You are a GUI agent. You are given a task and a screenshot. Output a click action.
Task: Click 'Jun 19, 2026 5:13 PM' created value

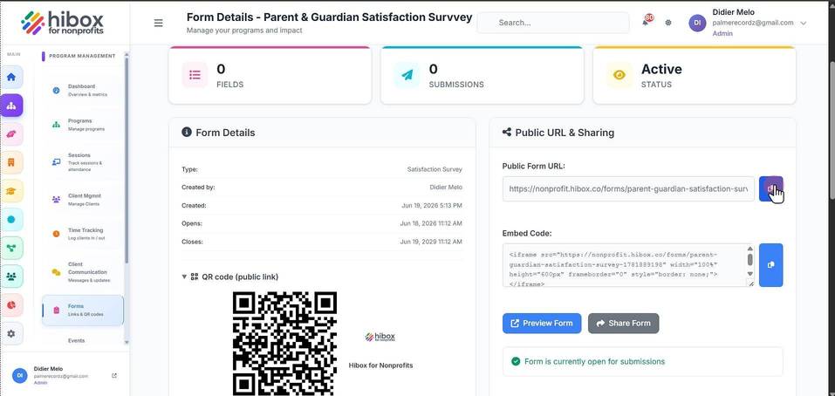pos(432,206)
